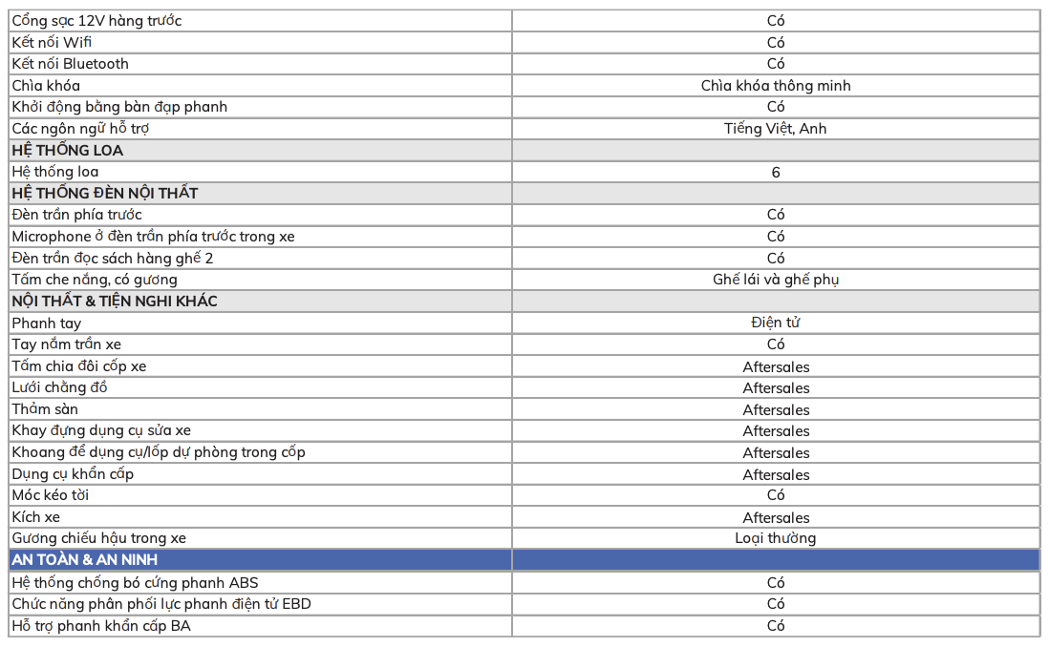Click 'Microphone ở đèn trần phía trước' row label
Viewport: 1049px width, 647px height.
point(153,237)
